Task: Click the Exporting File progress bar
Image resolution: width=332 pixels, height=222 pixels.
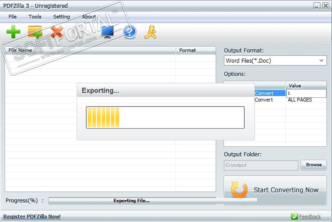Action: [132, 201]
